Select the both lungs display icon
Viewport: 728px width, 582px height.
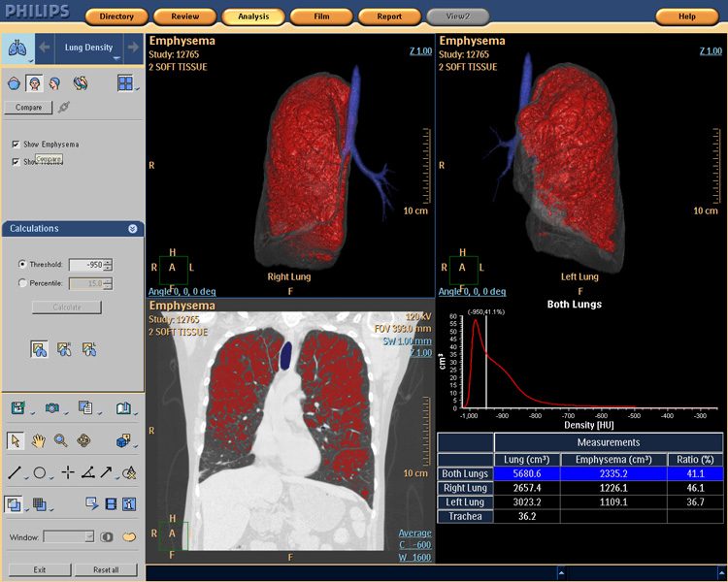(39, 349)
